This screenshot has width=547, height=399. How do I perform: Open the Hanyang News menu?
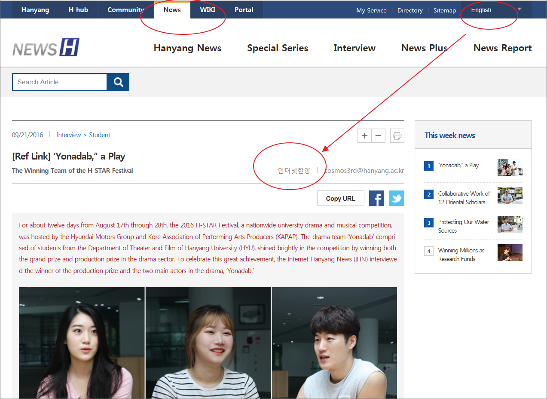click(x=187, y=48)
